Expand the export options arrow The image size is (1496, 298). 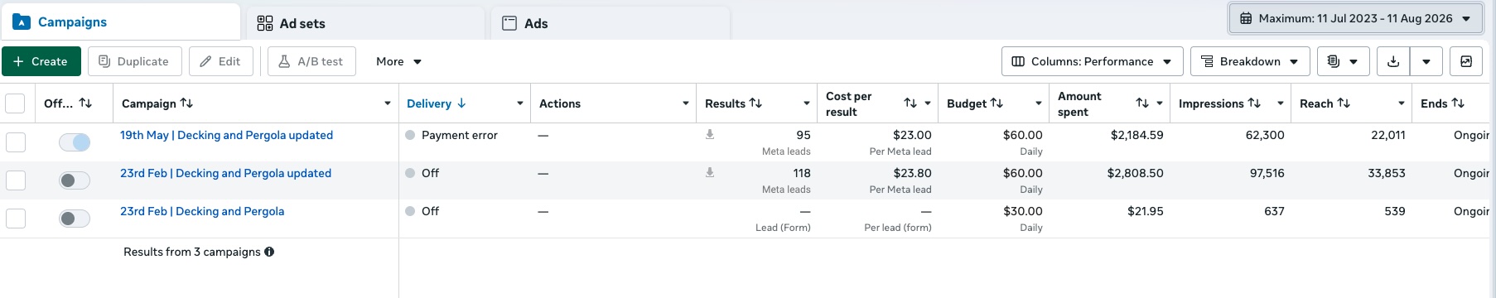[1426, 61]
